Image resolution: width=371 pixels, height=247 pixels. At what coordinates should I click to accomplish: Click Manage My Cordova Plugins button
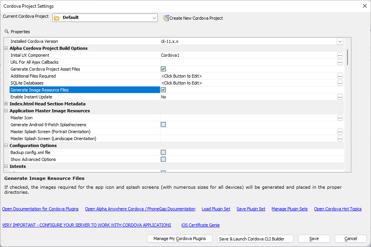(180, 239)
